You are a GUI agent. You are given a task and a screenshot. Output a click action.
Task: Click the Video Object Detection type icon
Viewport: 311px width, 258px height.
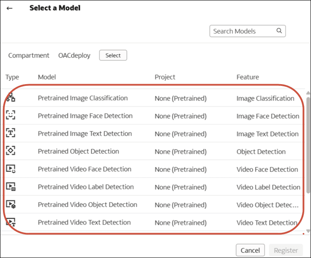coord(11,205)
